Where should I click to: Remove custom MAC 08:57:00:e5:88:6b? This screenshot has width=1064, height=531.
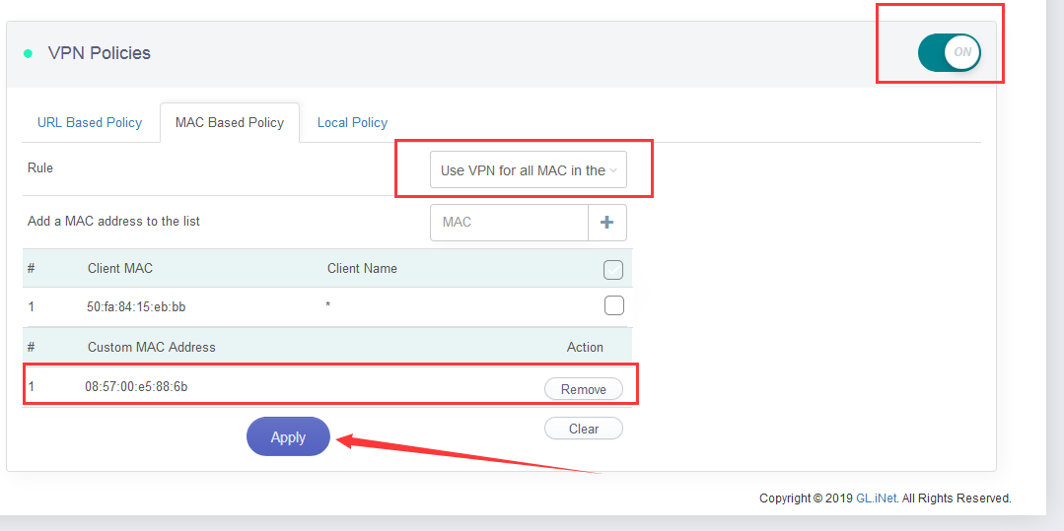tap(583, 389)
